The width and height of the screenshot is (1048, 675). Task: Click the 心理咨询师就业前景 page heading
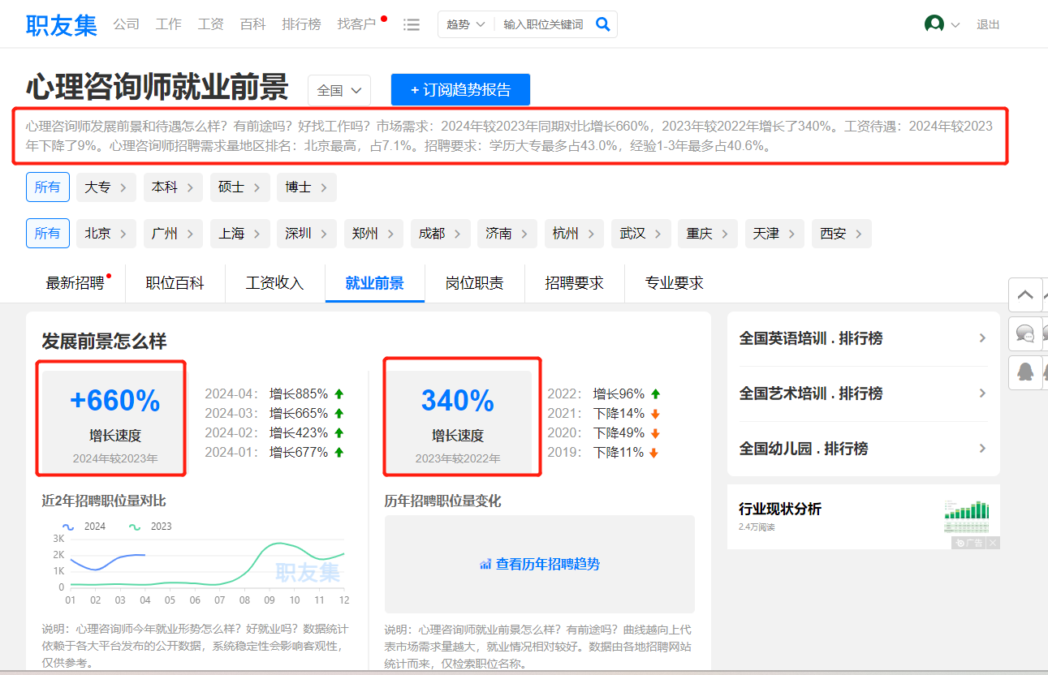[x=157, y=88]
